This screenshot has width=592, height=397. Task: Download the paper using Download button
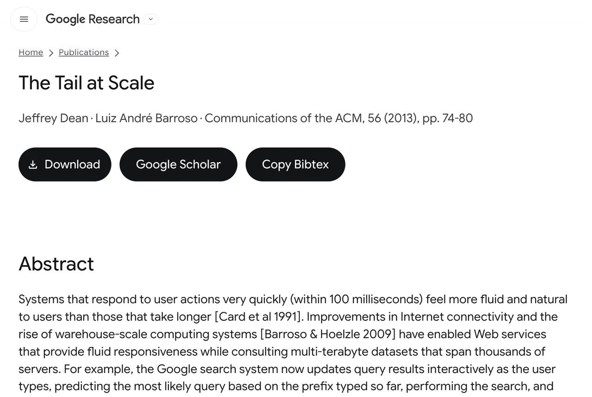coord(65,165)
